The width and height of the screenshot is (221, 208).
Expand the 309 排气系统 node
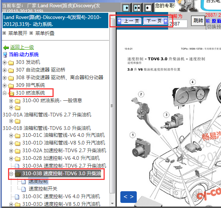4,85
